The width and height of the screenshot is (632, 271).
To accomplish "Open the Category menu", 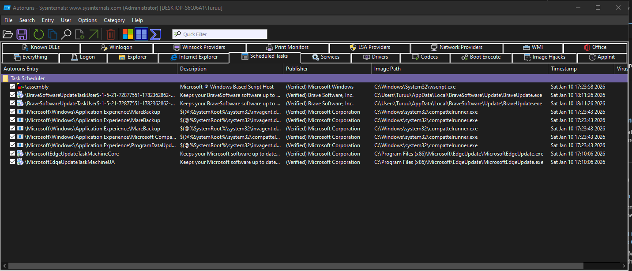I will pyautogui.click(x=114, y=20).
